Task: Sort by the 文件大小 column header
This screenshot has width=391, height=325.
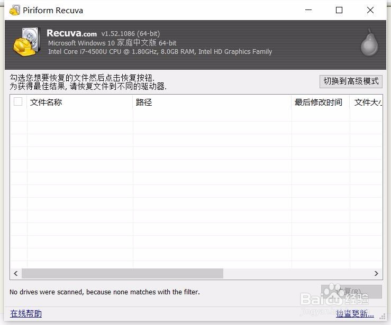Action: pyautogui.click(x=366, y=102)
